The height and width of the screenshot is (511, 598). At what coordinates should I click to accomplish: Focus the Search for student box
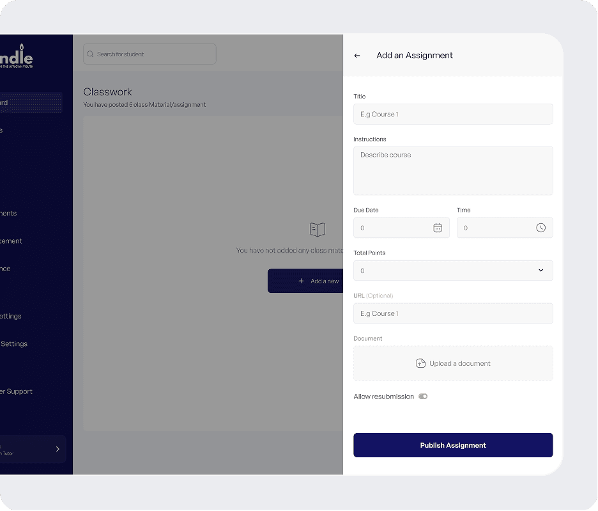[x=153, y=54]
